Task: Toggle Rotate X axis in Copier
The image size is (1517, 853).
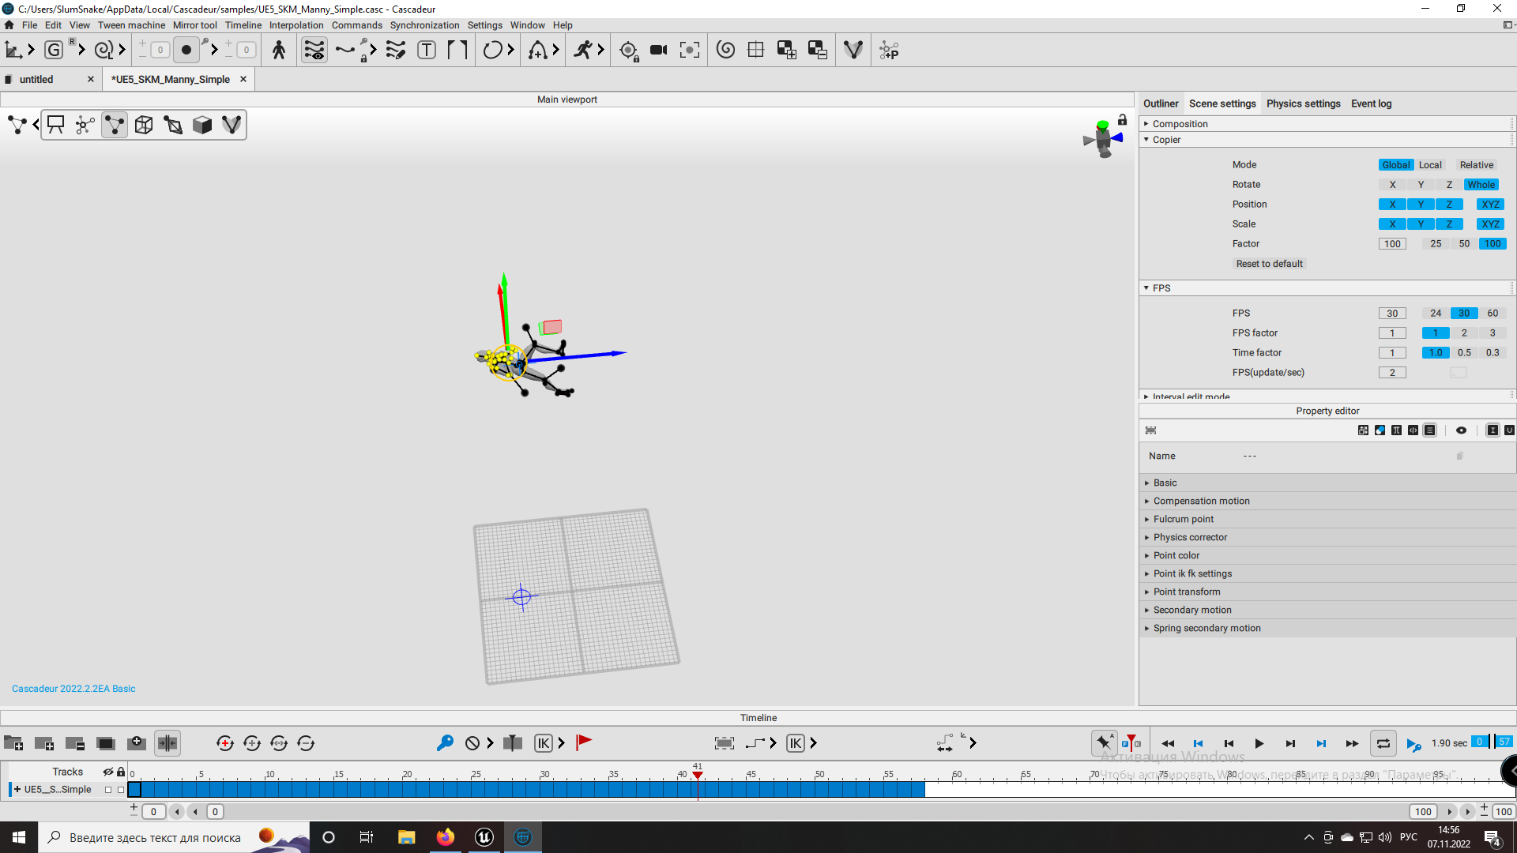Action: pos(1392,185)
